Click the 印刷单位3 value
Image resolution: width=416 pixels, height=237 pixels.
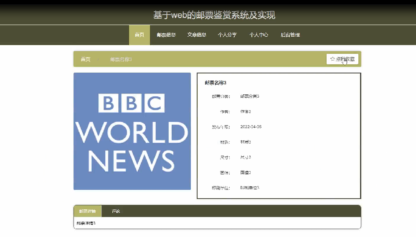(x=250, y=188)
